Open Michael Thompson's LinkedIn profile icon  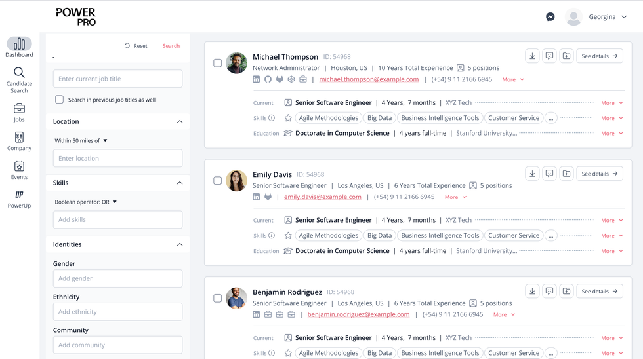[257, 79]
